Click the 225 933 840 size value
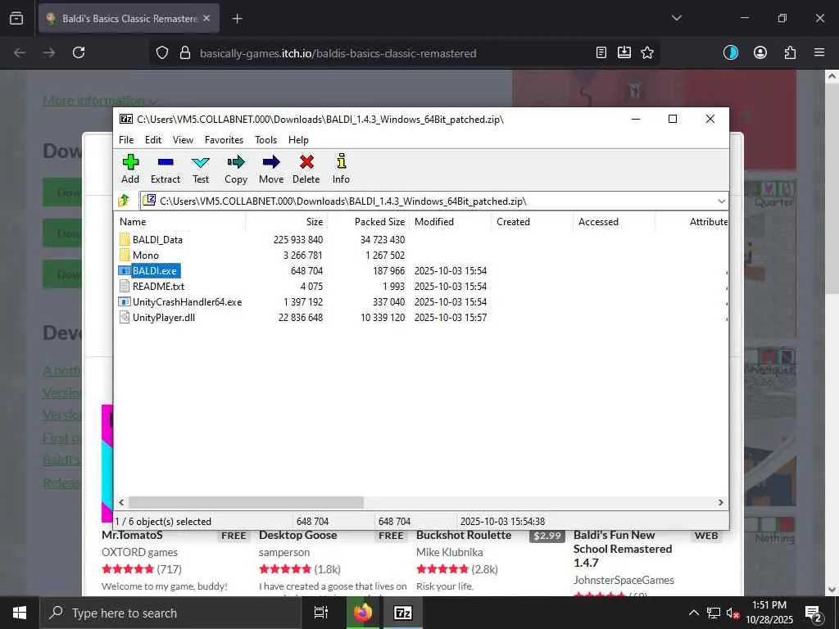Viewport: 839px width, 629px height. pyautogui.click(x=298, y=240)
